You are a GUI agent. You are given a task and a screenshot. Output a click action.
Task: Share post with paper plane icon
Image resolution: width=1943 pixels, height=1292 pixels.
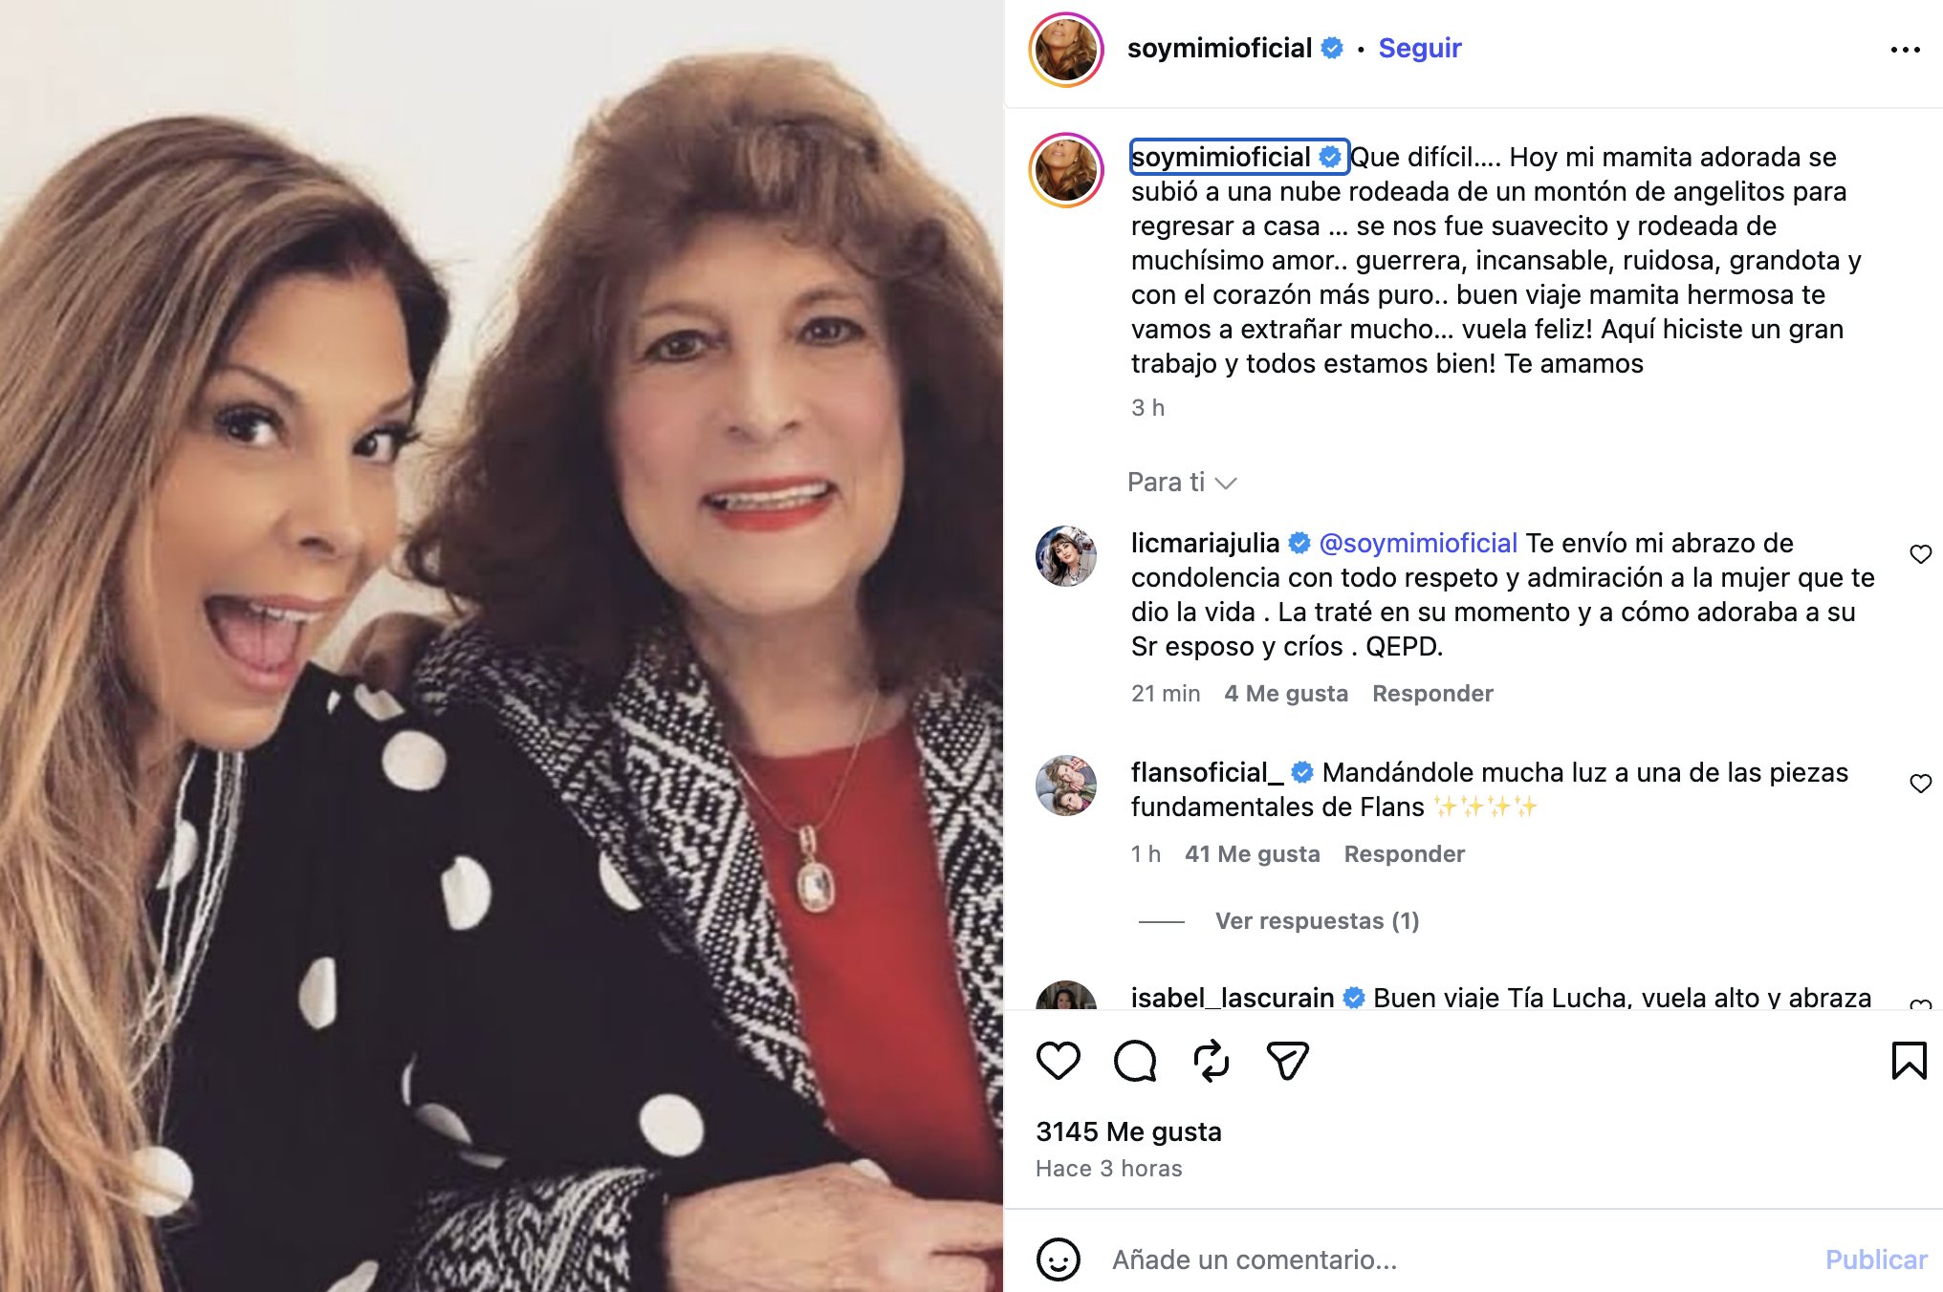pyautogui.click(x=1287, y=1061)
